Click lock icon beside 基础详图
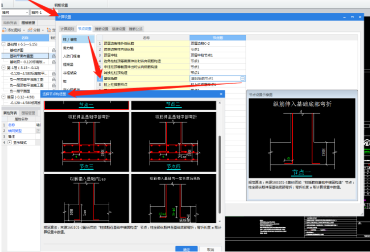This screenshot has width=370, height=252. coord(54,50)
